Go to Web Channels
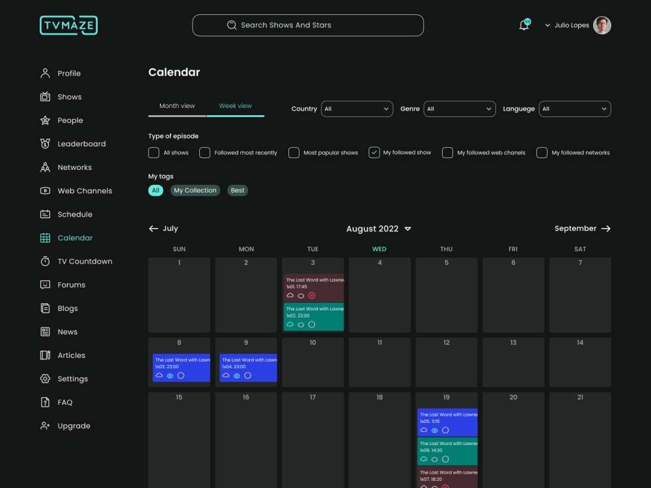Viewport: 651px width, 488px height. [76, 191]
